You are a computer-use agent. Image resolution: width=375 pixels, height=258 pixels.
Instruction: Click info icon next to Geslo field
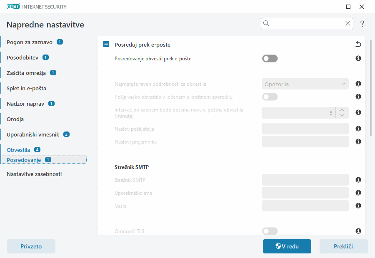(x=358, y=206)
